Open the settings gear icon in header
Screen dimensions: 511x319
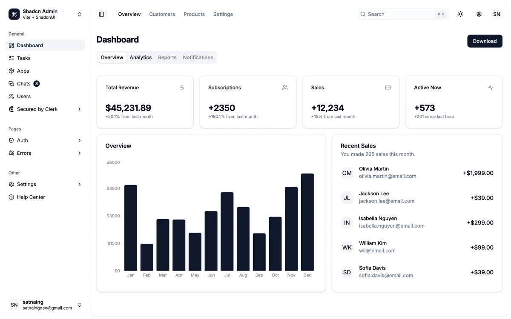coord(479,14)
